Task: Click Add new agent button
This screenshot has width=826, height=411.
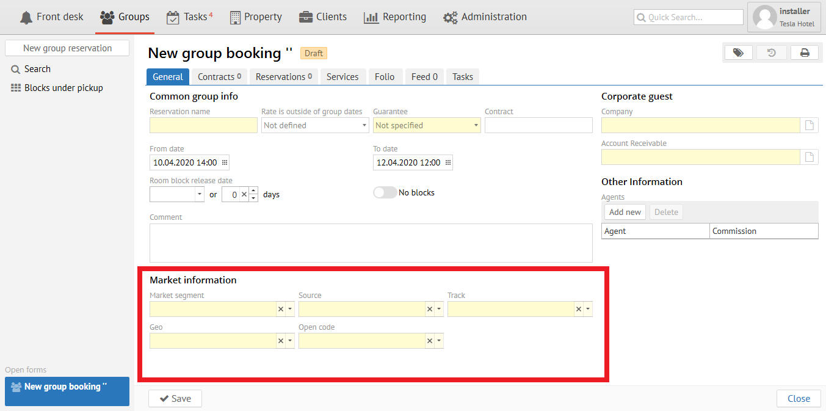Action: [625, 212]
